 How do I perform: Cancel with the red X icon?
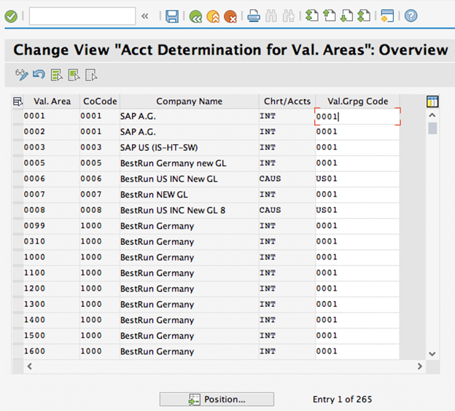click(x=230, y=17)
